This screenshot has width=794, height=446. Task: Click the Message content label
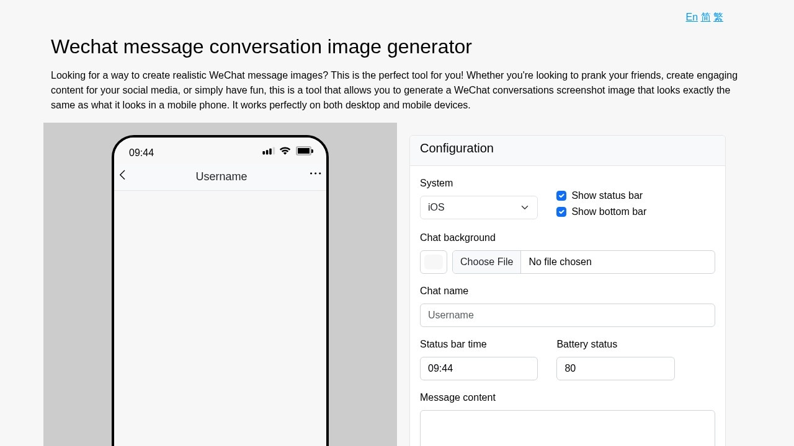pyautogui.click(x=458, y=398)
